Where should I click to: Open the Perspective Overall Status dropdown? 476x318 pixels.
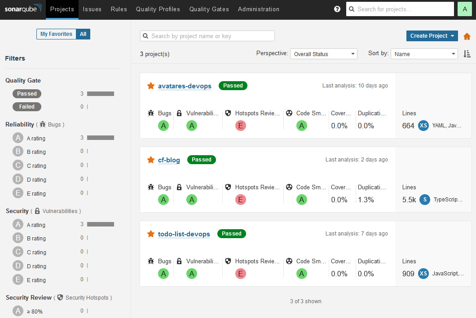click(x=324, y=54)
